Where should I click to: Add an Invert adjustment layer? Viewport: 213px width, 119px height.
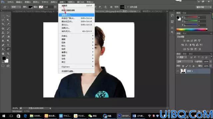tap(184, 49)
